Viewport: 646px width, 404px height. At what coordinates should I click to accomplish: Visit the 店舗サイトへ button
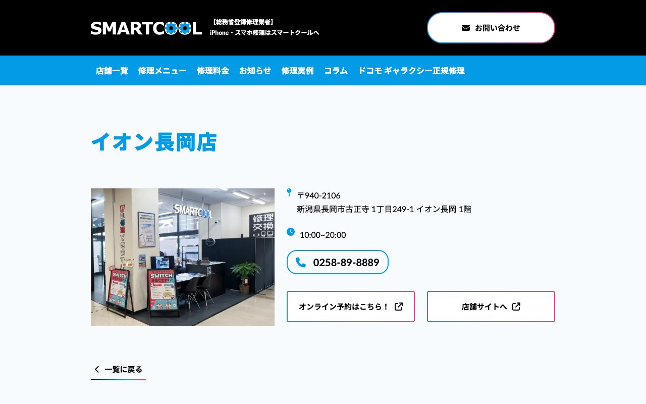[x=491, y=307]
